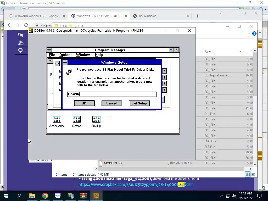Click the network tray icon

(228, 196)
